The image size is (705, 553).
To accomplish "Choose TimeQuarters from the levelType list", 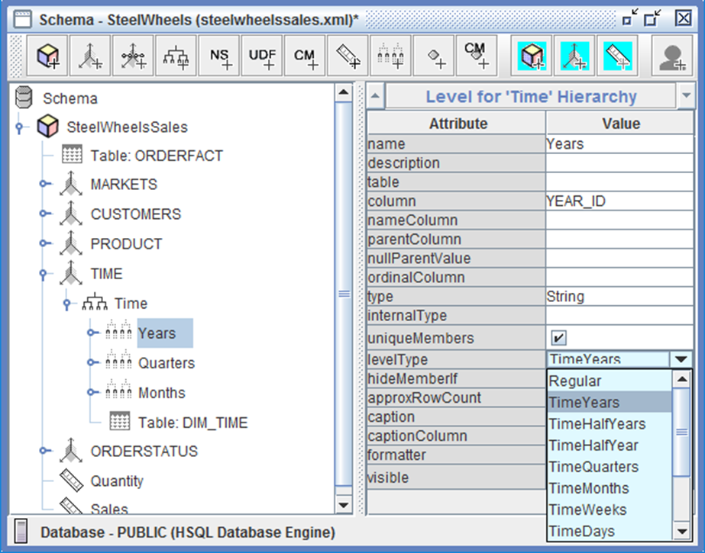I will pyautogui.click(x=594, y=467).
